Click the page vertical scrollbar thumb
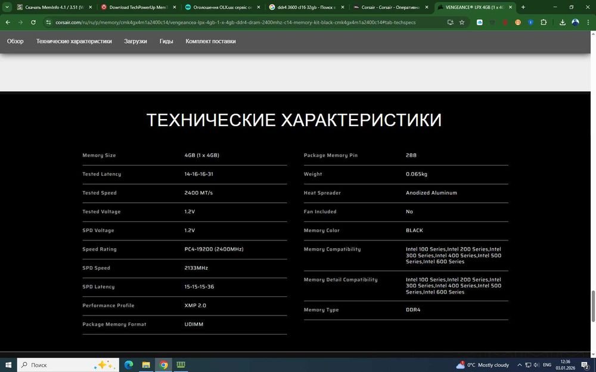 pos(593,306)
